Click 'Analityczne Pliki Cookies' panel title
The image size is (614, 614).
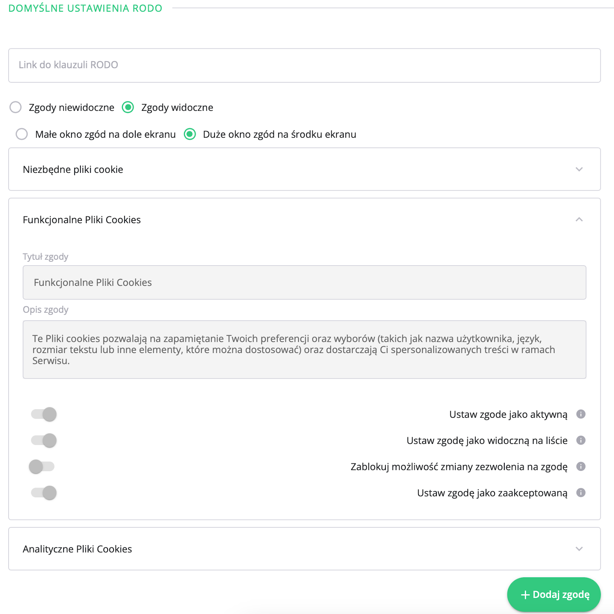pyautogui.click(x=77, y=548)
